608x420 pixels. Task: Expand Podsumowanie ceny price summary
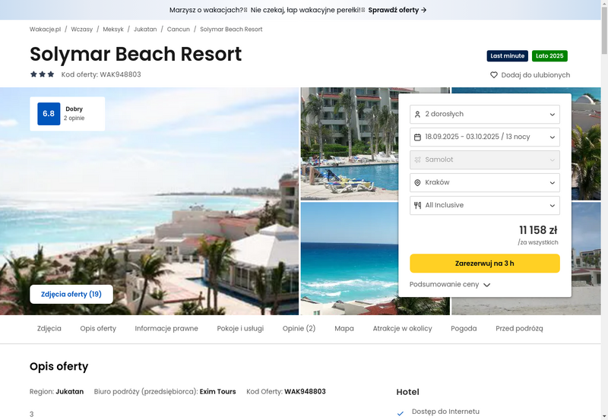(450, 284)
